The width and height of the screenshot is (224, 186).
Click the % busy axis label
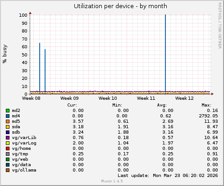pos(5,54)
